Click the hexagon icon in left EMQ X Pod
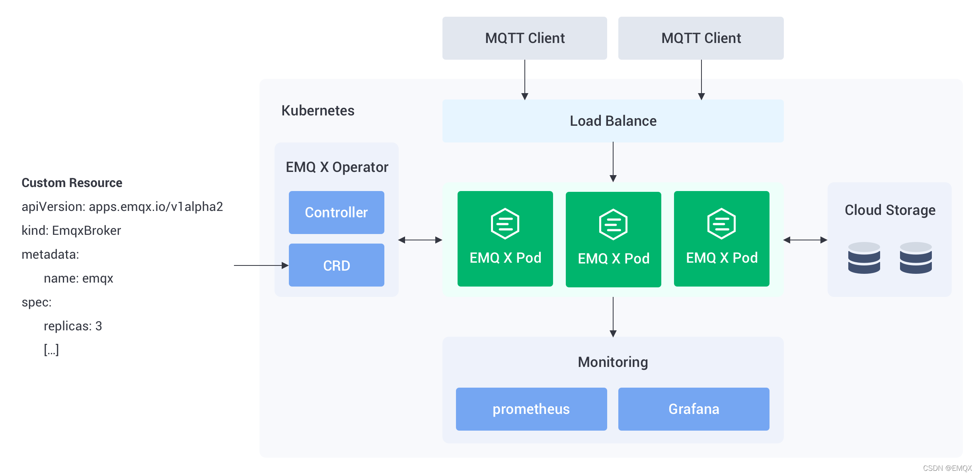978x476 pixels. coord(505,224)
